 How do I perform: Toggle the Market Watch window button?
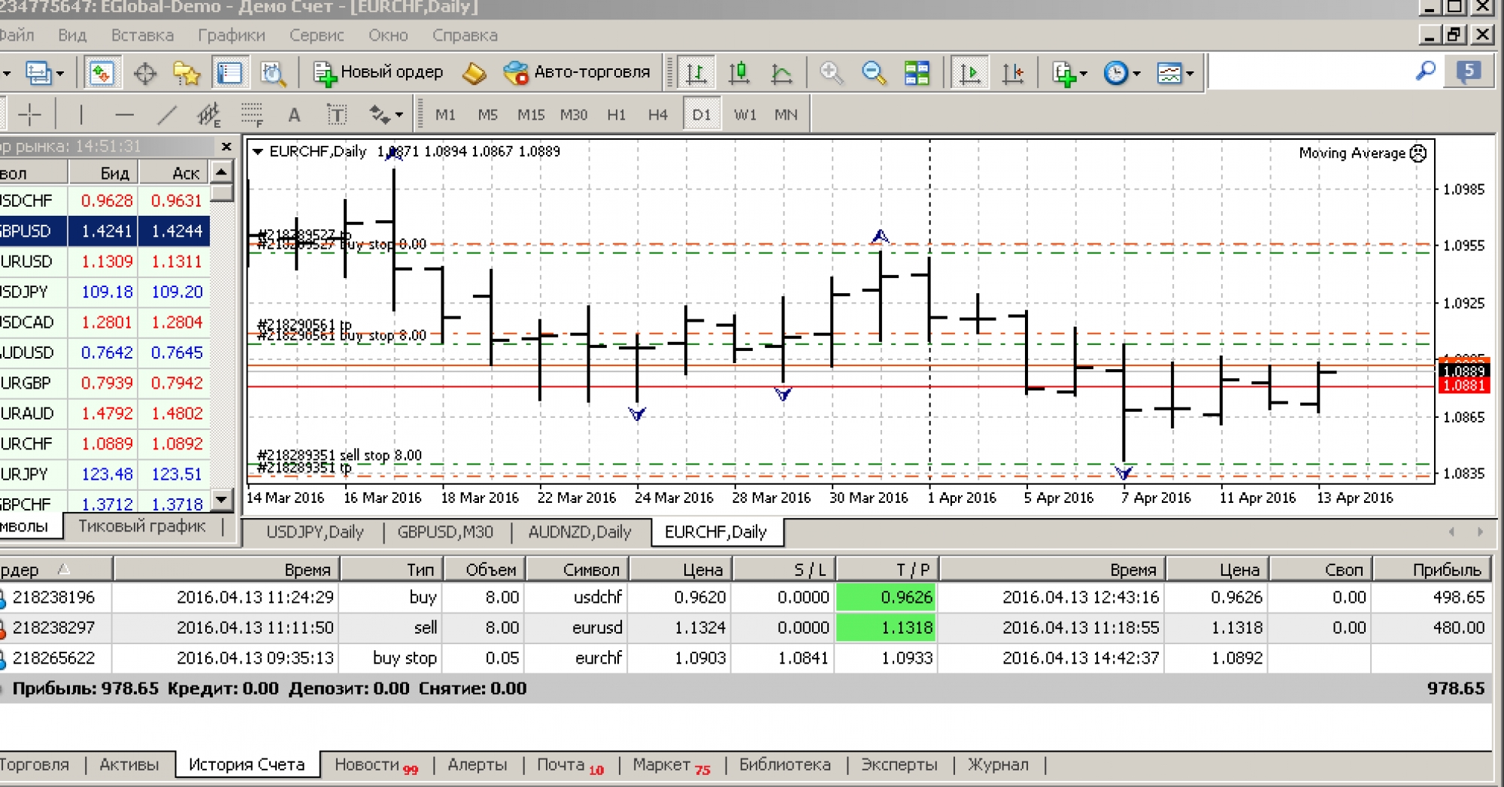tap(102, 73)
